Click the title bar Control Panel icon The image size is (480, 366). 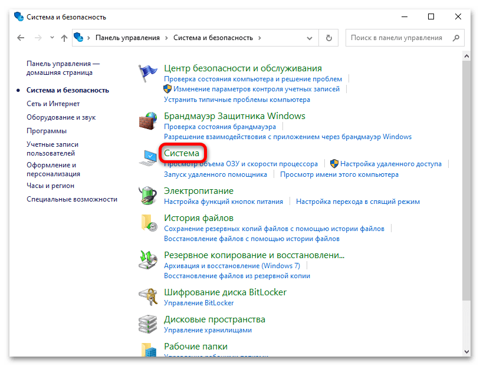click(19, 17)
